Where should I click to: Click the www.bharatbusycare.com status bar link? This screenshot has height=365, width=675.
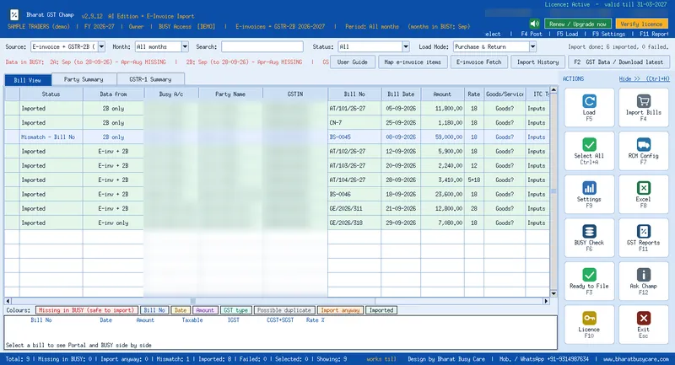pyautogui.click(x=636, y=358)
